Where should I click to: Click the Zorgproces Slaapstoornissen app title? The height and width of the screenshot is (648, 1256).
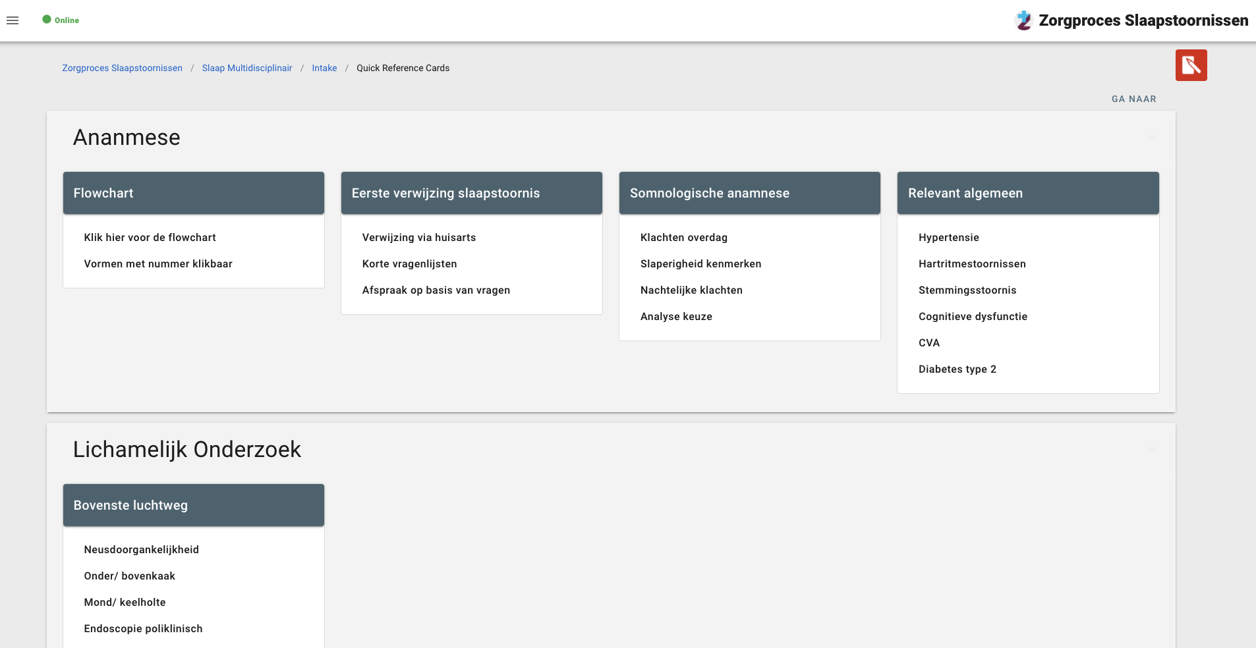pyautogui.click(x=1143, y=20)
